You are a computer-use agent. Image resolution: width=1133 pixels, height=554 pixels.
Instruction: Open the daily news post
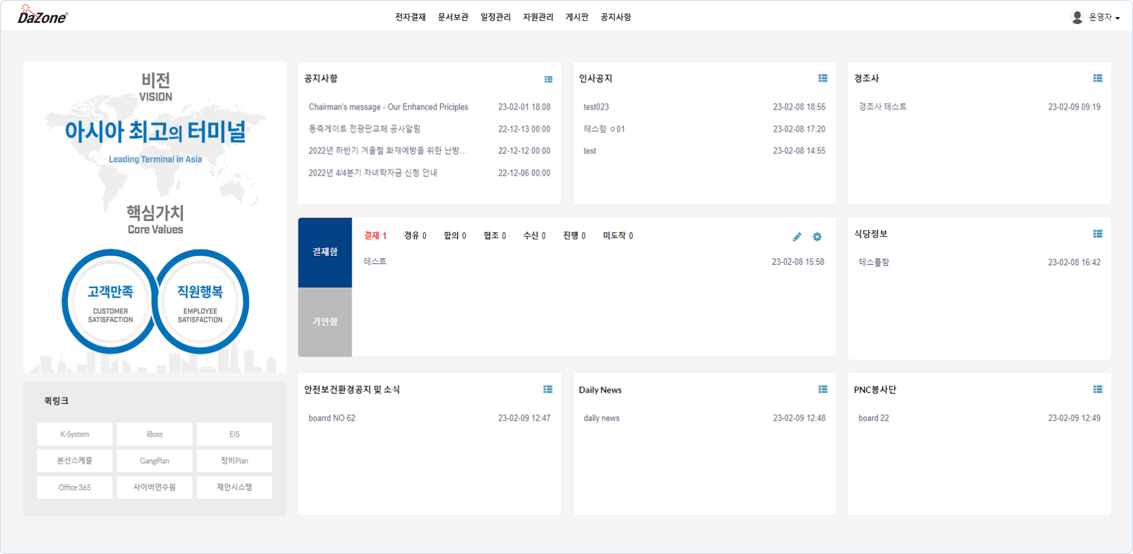601,418
